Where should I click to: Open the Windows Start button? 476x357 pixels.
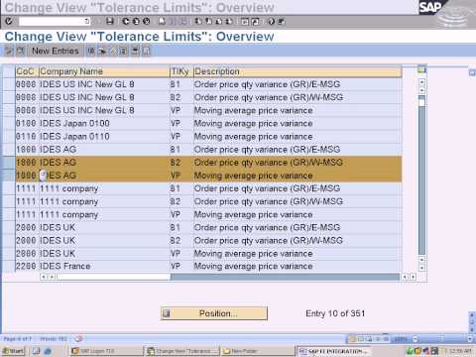click(x=13, y=351)
